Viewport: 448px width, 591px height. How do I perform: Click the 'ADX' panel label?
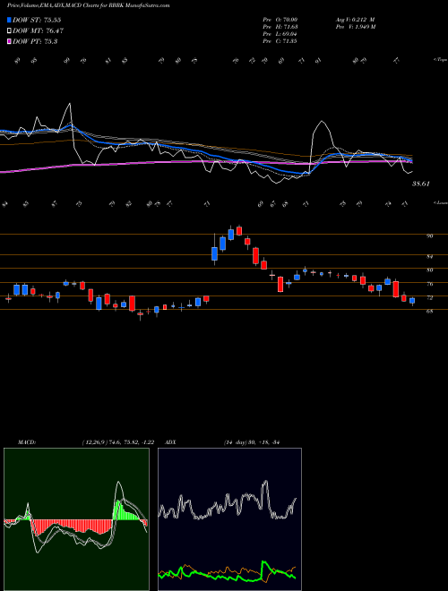(x=170, y=442)
